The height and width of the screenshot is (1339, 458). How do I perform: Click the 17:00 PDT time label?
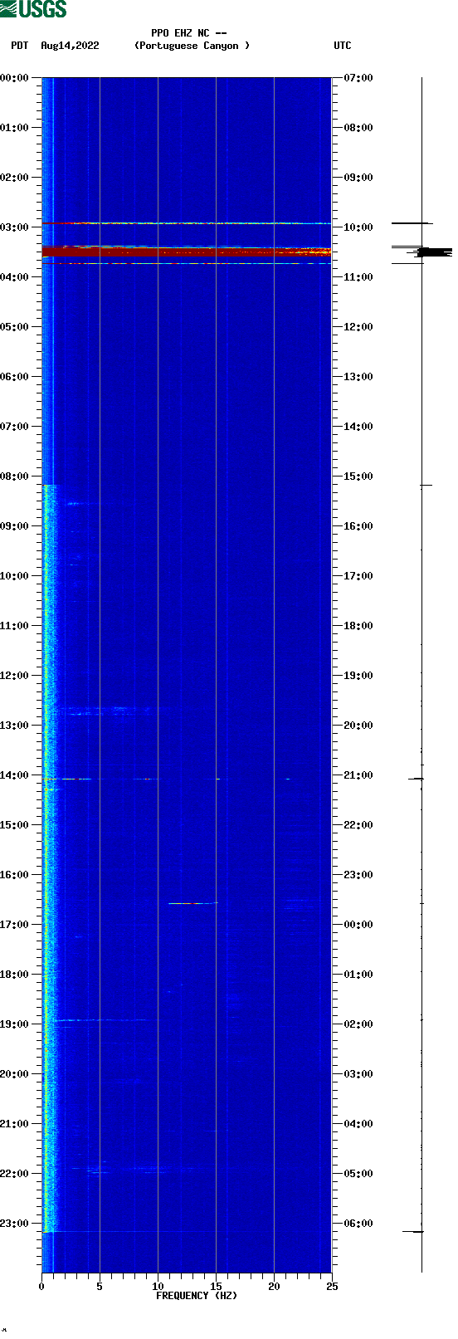[15, 924]
